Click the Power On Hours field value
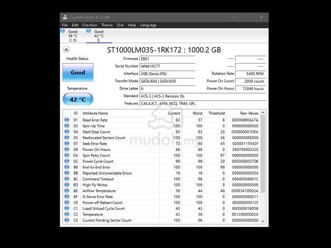Screen dimensions: 331x248 coord(250,88)
